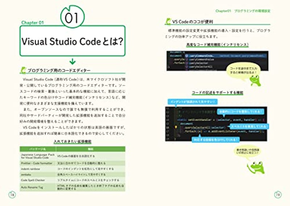This screenshot has height=206, width=290.
Task: Click the blue callout above the code screenshot
Action: (x=193, y=102)
